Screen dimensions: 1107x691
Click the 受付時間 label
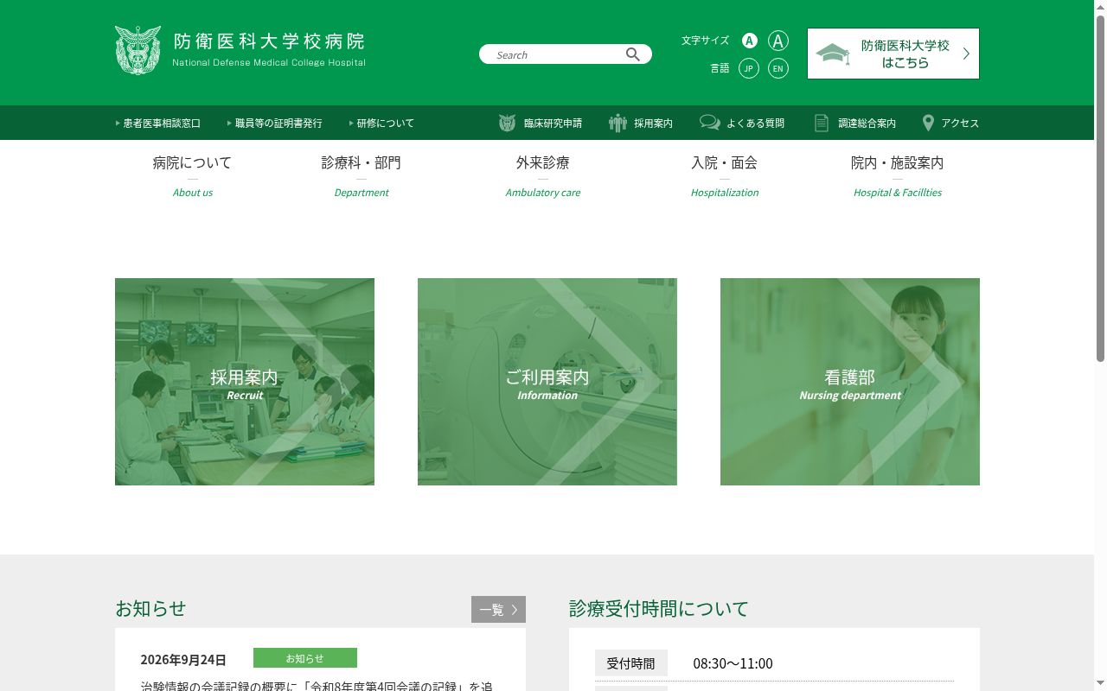(x=631, y=663)
